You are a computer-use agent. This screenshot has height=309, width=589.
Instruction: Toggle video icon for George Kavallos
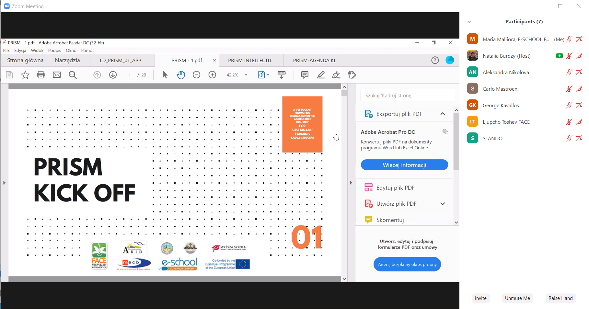point(579,105)
